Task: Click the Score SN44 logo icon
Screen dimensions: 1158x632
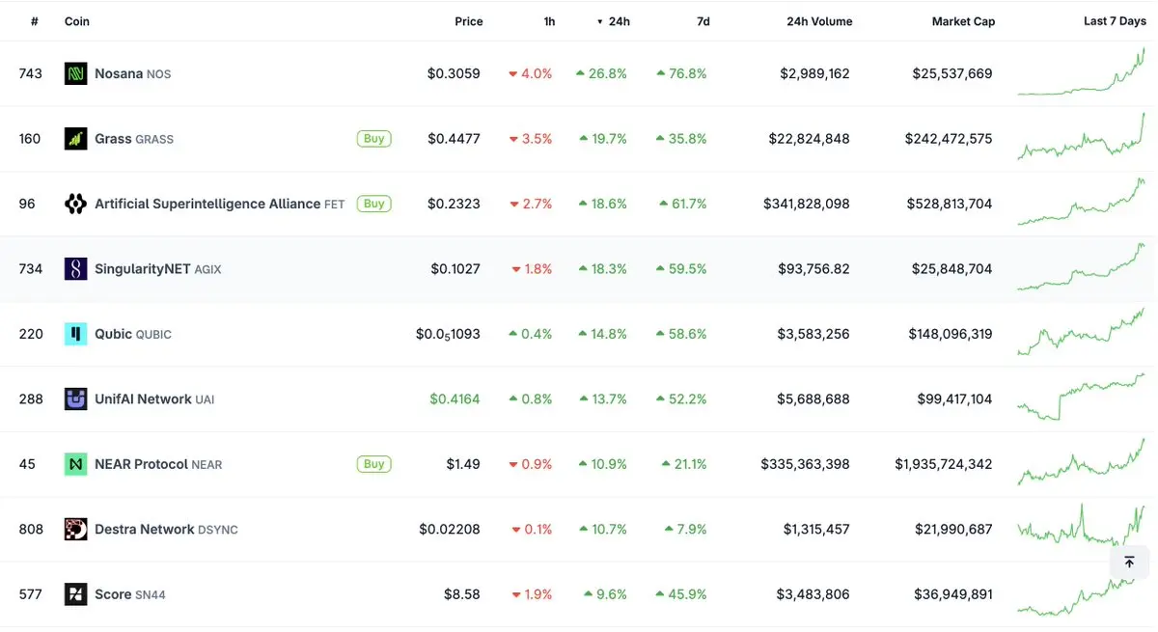Action: click(x=75, y=594)
